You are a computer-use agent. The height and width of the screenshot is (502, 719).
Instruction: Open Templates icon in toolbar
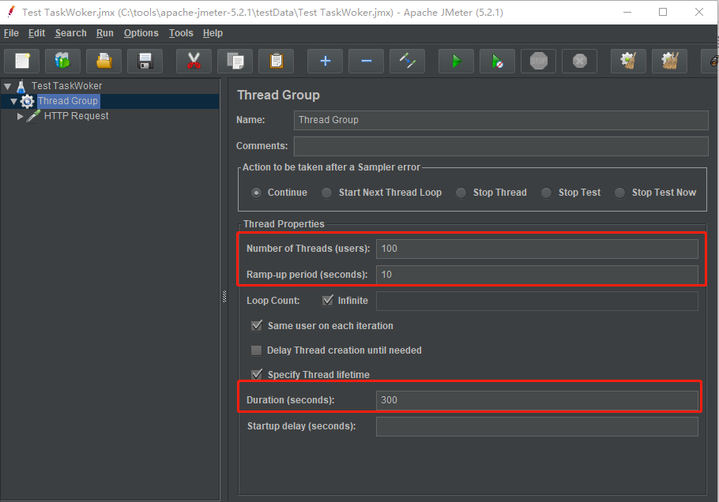(x=63, y=61)
